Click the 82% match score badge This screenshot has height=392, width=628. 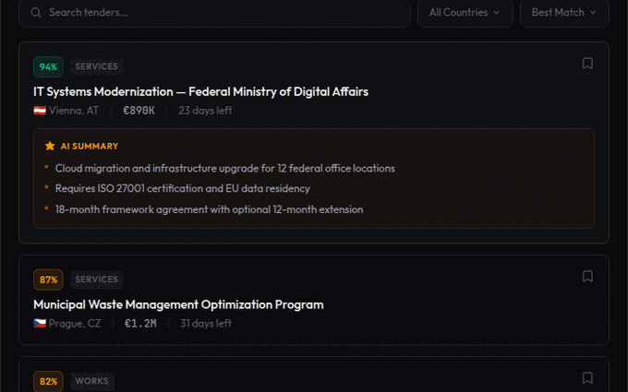tap(48, 381)
